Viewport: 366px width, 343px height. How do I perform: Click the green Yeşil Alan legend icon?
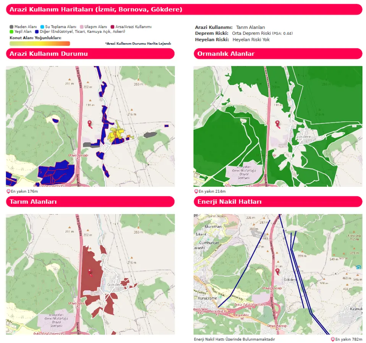pos(11,32)
